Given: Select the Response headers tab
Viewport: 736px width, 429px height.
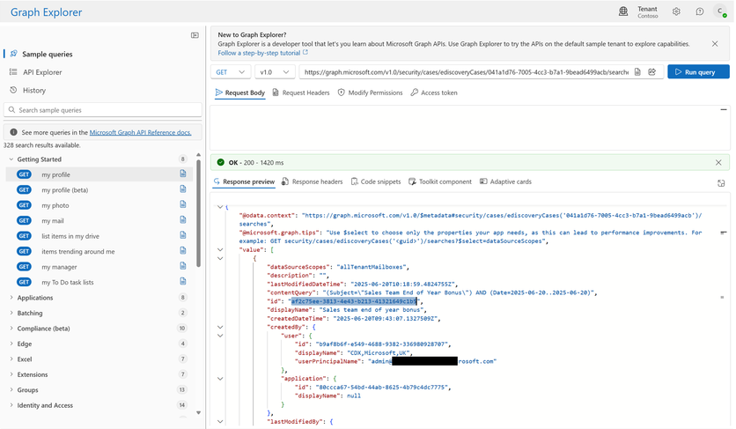Looking at the screenshot, I should point(313,181).
